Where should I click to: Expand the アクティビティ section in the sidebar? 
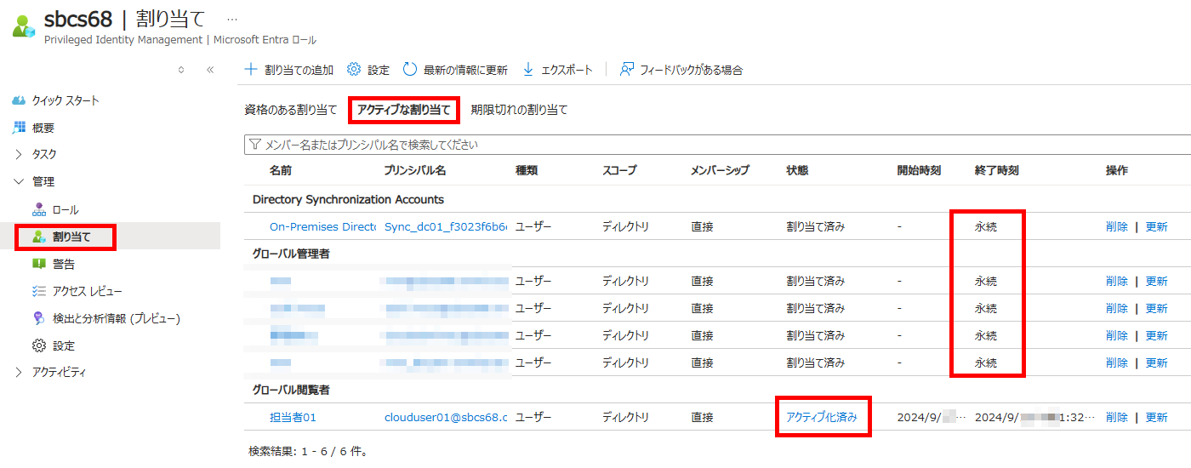pyautogui.click(x=20, y=372)
